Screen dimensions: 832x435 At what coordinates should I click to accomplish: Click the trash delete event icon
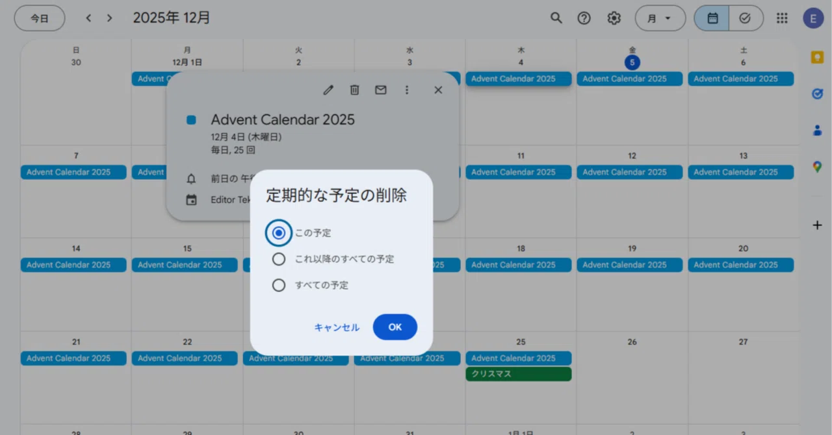[x=354, y=90]
